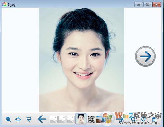The height and width of the screenshot is (127, 164).
Task: Open the QR code thumbnail
Action: click(91, 119)
